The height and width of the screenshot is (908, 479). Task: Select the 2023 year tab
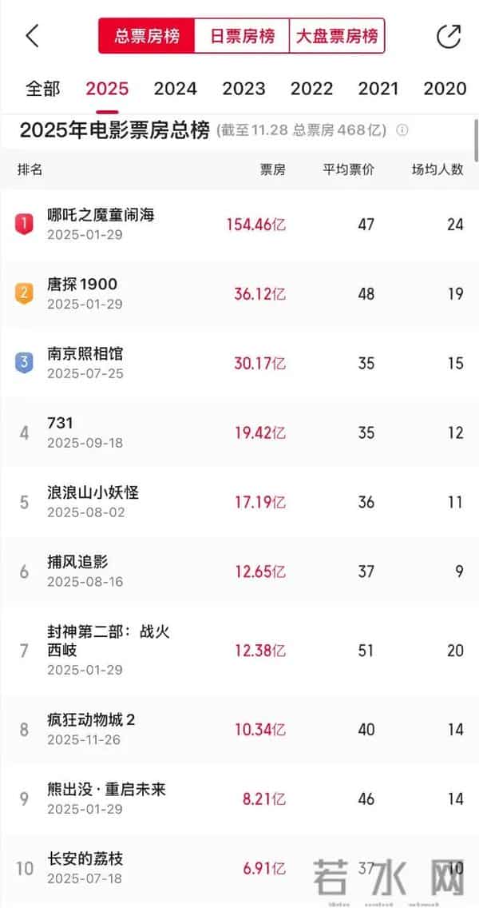(243, 89)
